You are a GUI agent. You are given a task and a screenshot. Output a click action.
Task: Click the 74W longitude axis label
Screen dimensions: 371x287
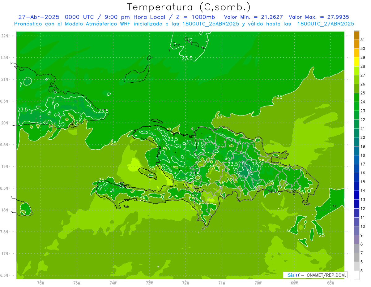coord(113,283)
